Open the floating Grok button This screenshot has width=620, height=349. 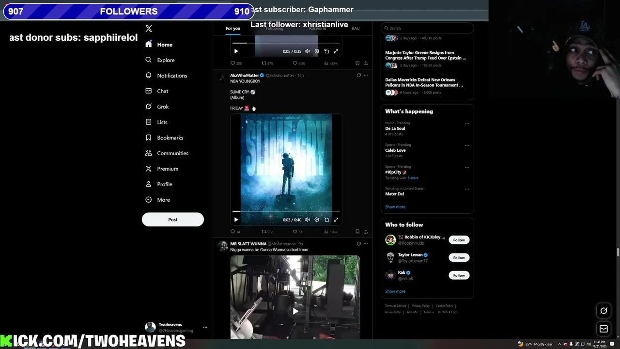604,311
